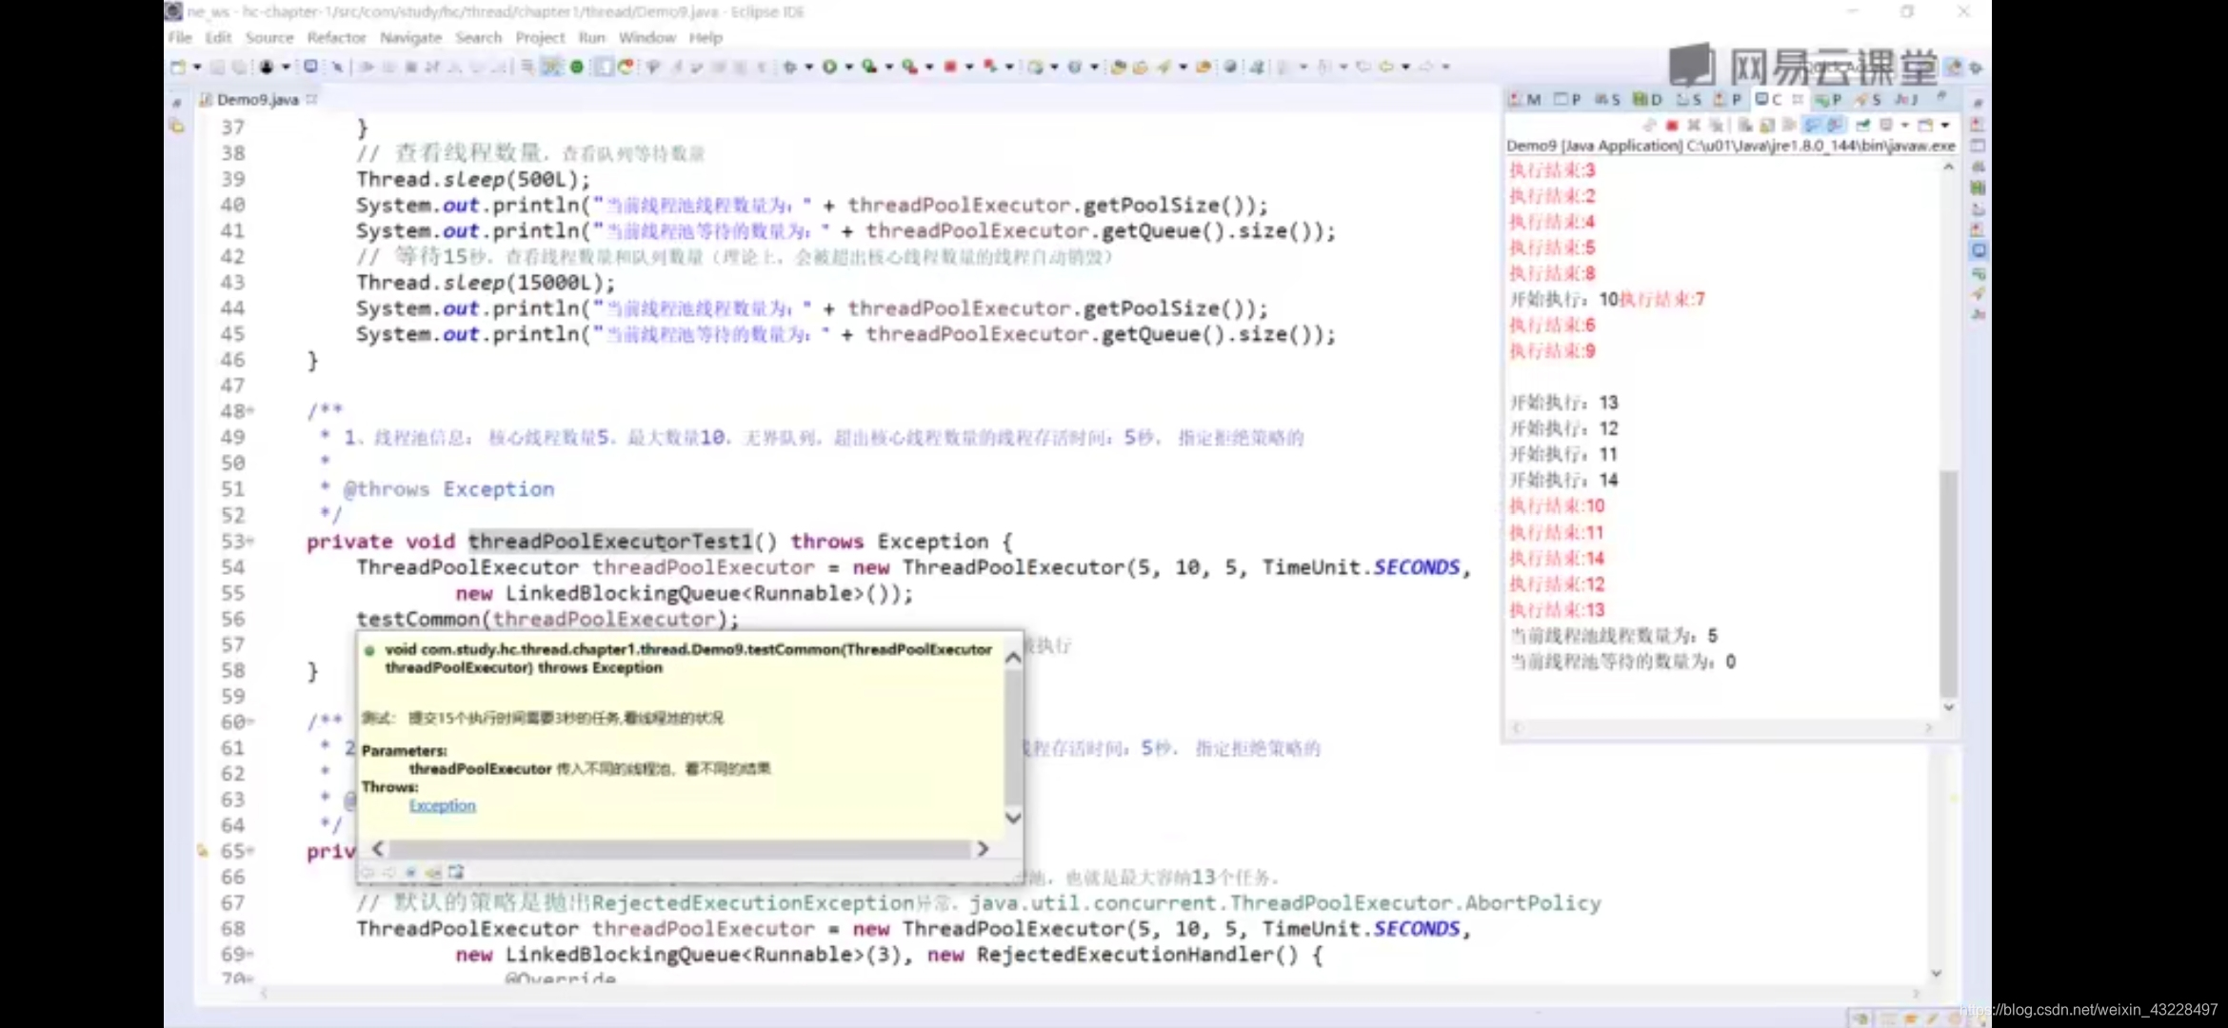Open the Window menu
Image resolution: width=2228 pixels, height=1028 pixels.
(x=647, y=37)
